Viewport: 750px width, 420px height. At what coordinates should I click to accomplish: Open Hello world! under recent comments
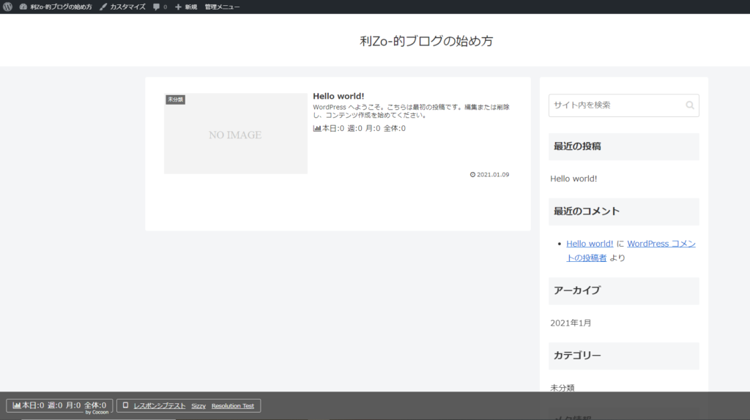[590, 244]
